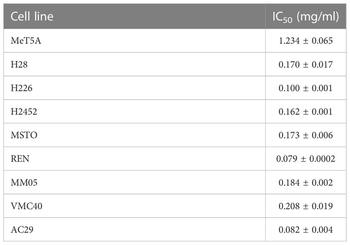Click the value 0.082 ± 0.004
The height and width of the screenshot is (245, 350).
tap(306, 230)
